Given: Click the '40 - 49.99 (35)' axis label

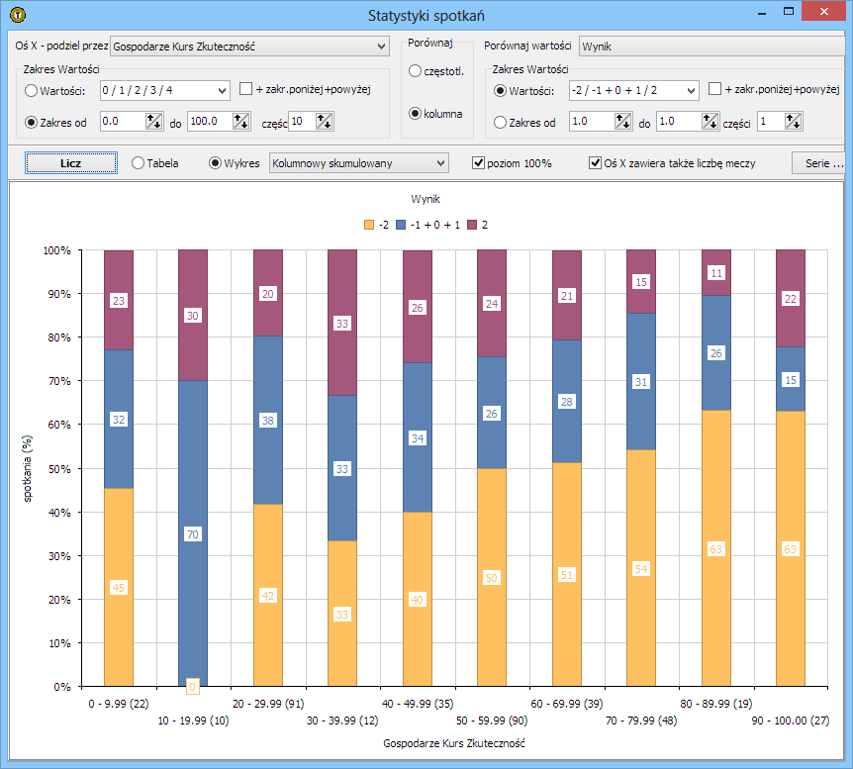Looking at the screenshot, I should tap(418, 704).
